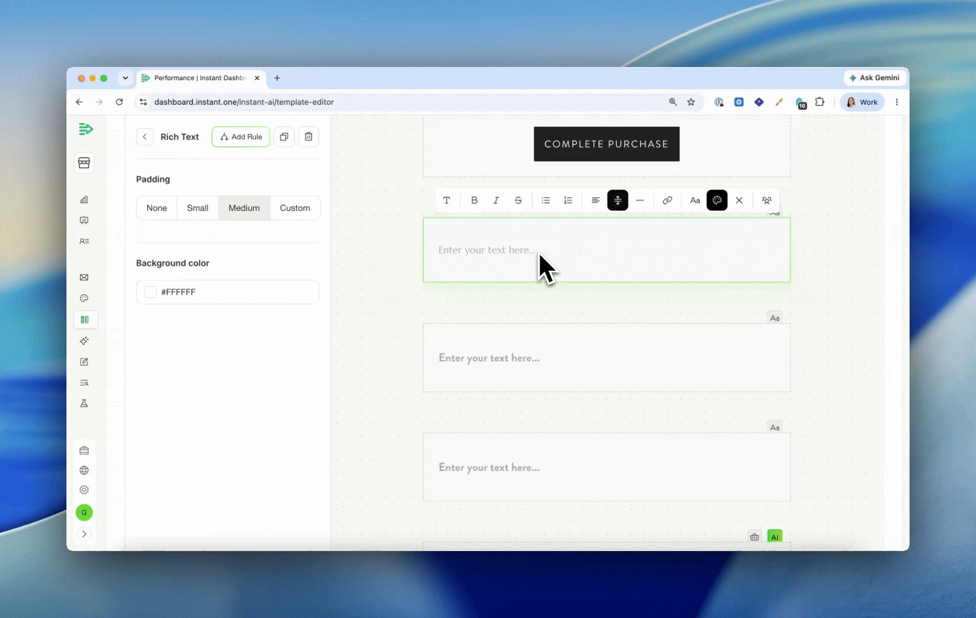Open the presentation monitor icon in sidebar
This screenshot has width=976, height=618.
point(84,220)
